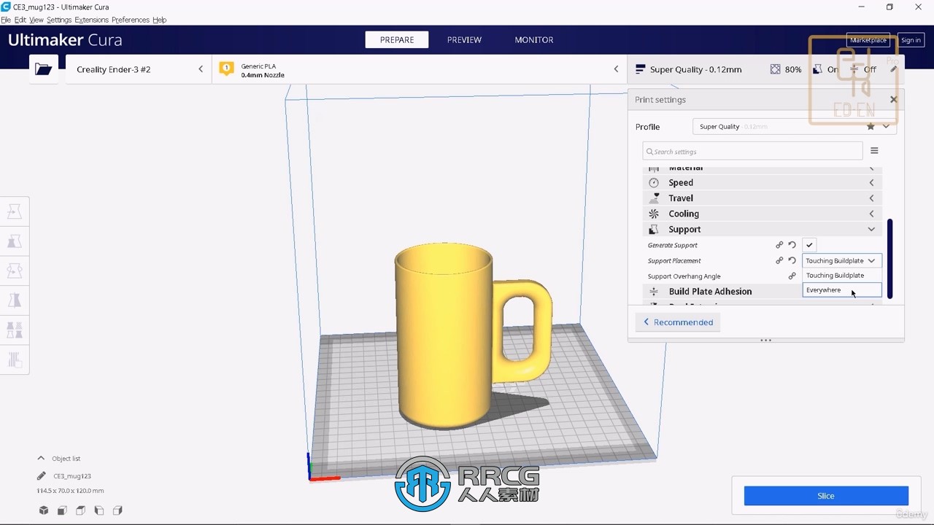
Task: Open settings visibility hamburger menu
Action: coord(874,151)
